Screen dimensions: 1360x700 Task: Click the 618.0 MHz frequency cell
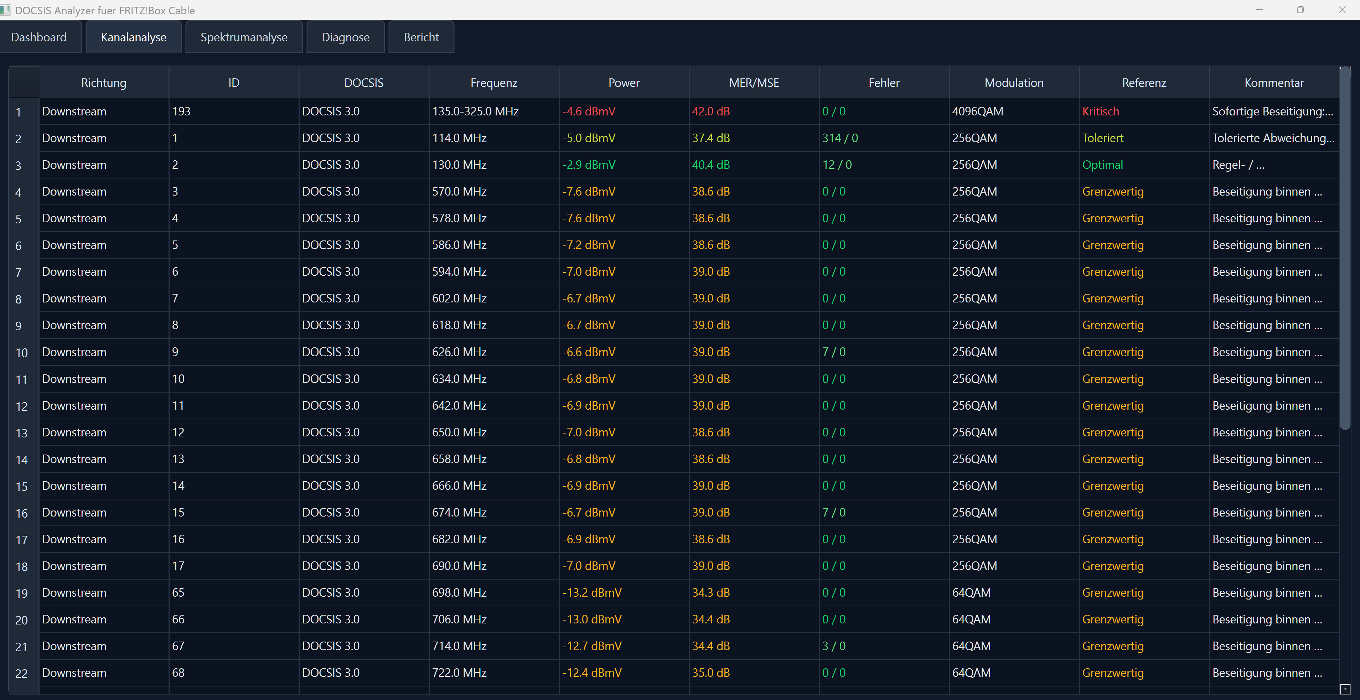tap(494, 325)
